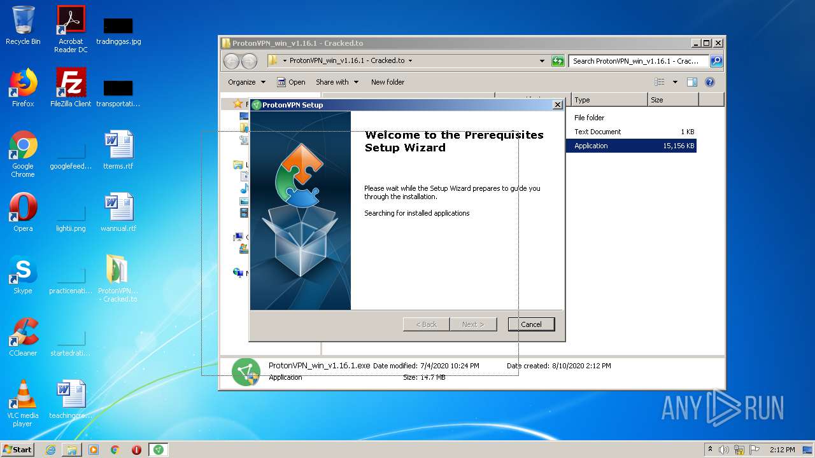Focus the Search ProtonVPN search field
Viewport: 815px width, 458px height.
click(639, 61)
